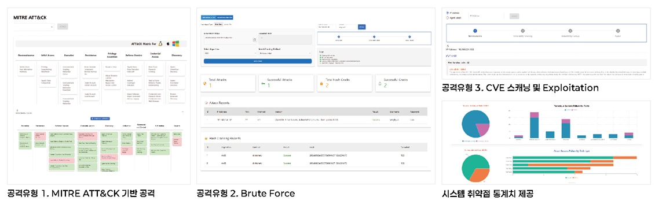Click the wide blue submit button under algorithm
Image resolution: width=655 pixels, height=208 pixels.
tap(257, 61)
